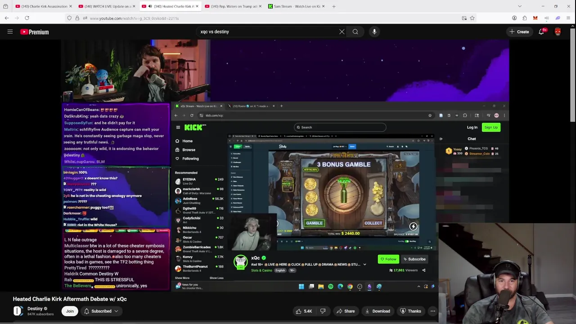Open the site permissions icon in address bar
This screenshot has height=324, width=576.
(85, 18)
